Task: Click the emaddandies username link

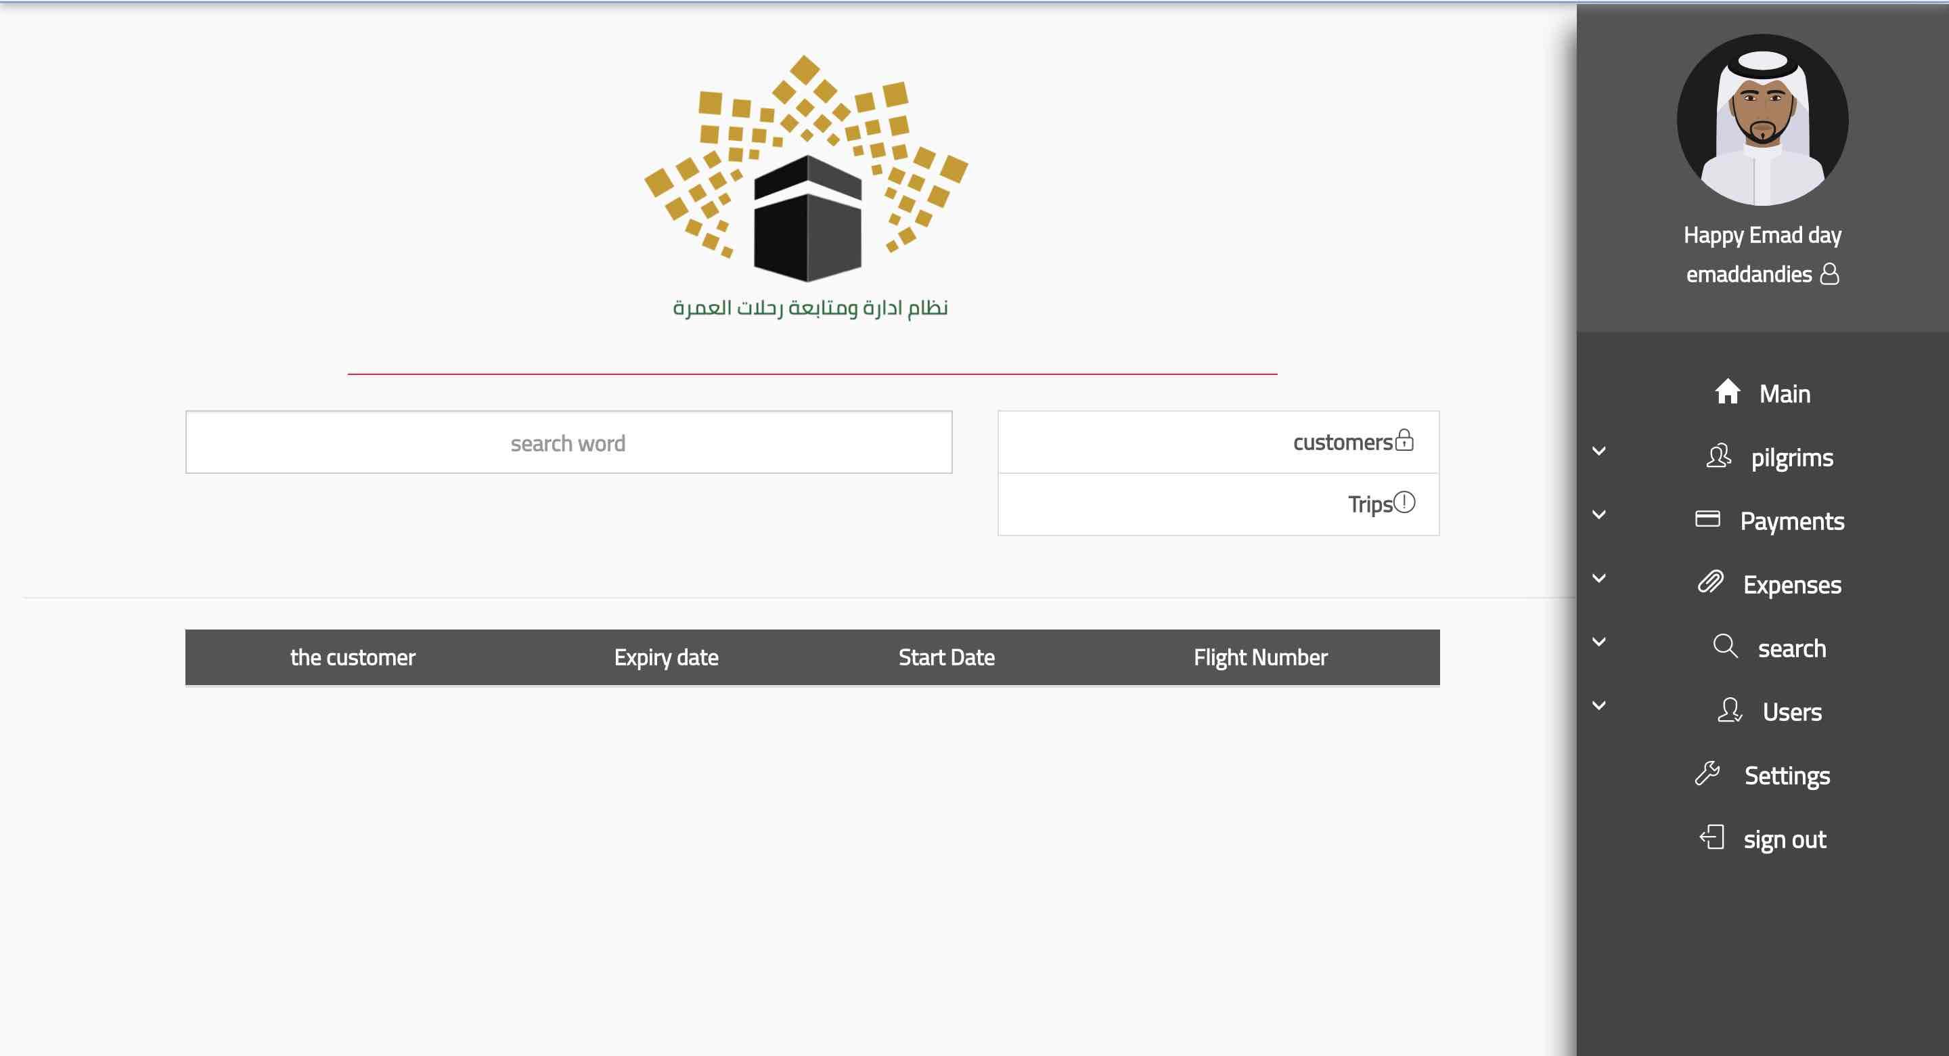Action: pyautogui.click(x=1749, y=274)
